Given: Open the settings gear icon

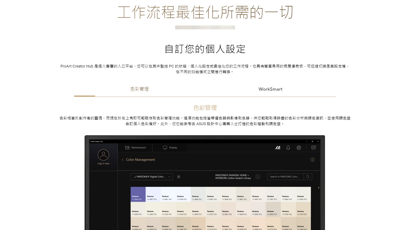Looking at the screenshot, I should pyautogui.click(x=299, y=148).
